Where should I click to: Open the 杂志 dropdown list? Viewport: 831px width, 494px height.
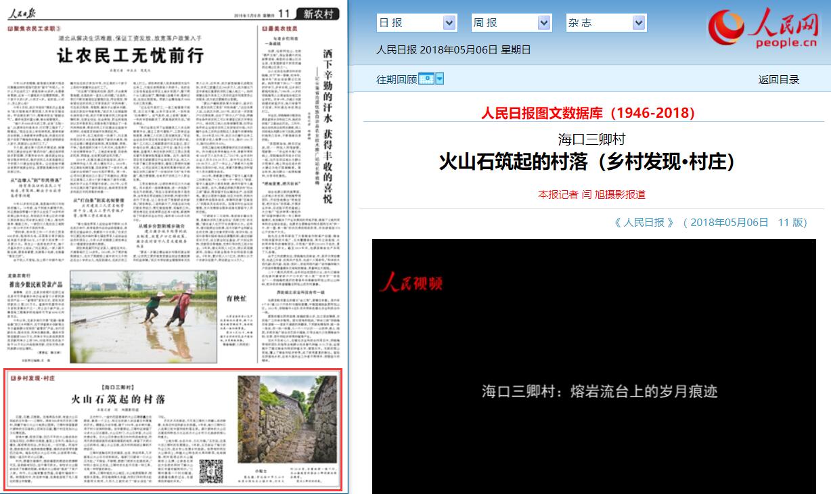tap(606, 23)
